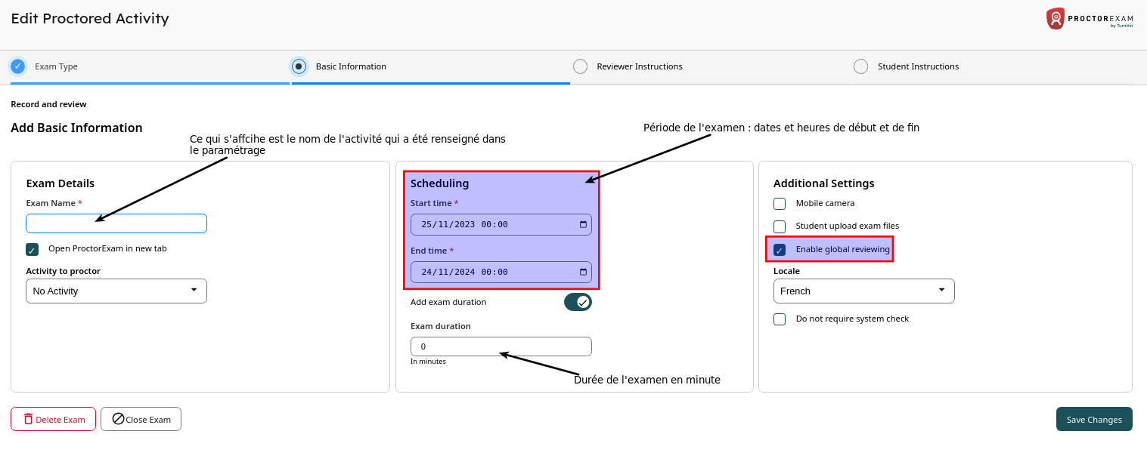Screen dimensions: 1147x462
Task: Click the Student Instructions step circle
Action: click(860, 66)
